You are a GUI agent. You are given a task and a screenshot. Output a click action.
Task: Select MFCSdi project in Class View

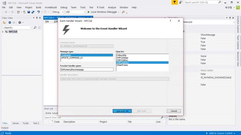(x=13, y=31)
